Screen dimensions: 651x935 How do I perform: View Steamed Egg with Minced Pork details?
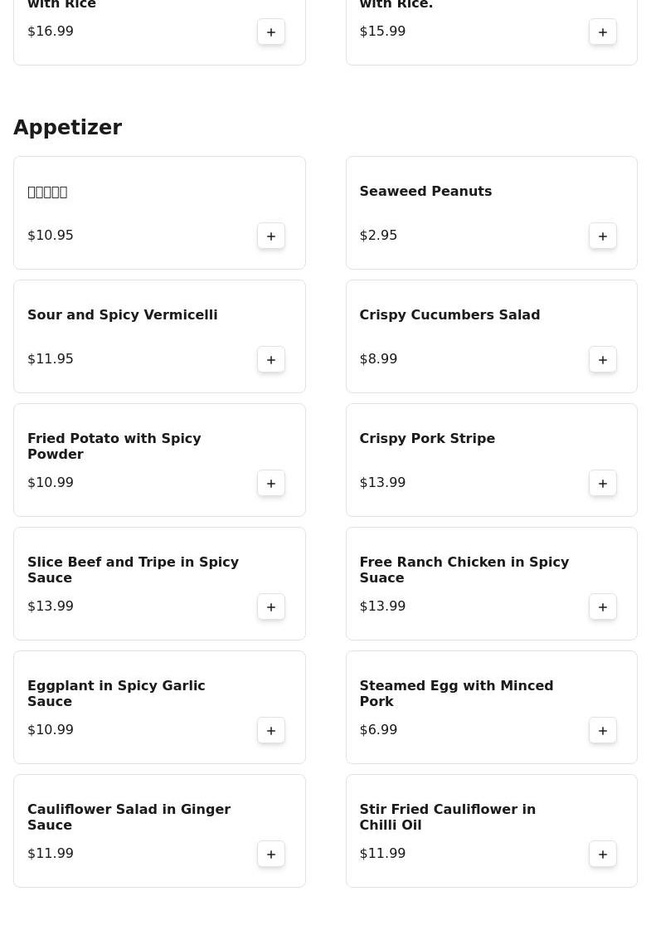pos(456,694)
